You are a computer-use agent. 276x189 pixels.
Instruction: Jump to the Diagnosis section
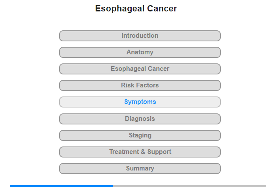[x=140, y=119]
